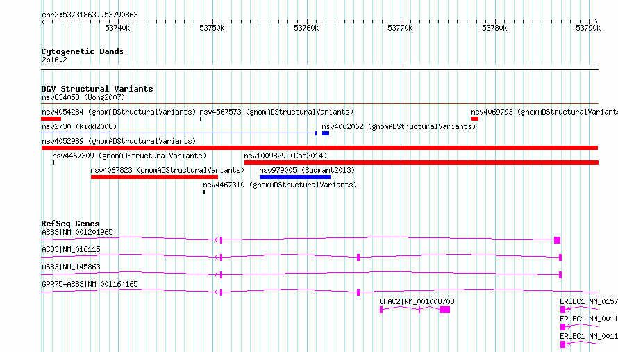Image resolution: width=618 pixels, height=352 pixels.
Task: Click the 53750k ruler tick label
Action: 212,28
